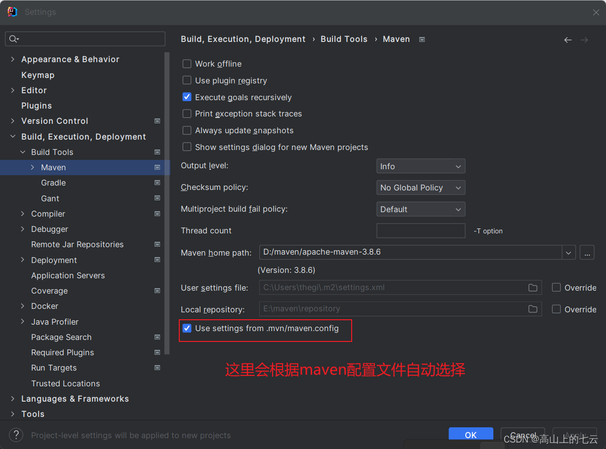Expand the Docker node

tap(22, 306)
